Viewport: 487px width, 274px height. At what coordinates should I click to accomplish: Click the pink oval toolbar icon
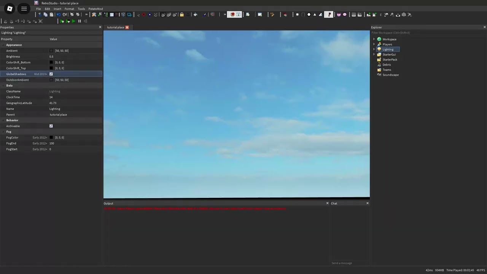click(345, 14)
